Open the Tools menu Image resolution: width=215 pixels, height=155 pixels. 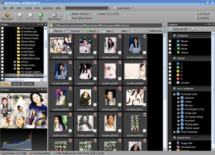[37, 8]
